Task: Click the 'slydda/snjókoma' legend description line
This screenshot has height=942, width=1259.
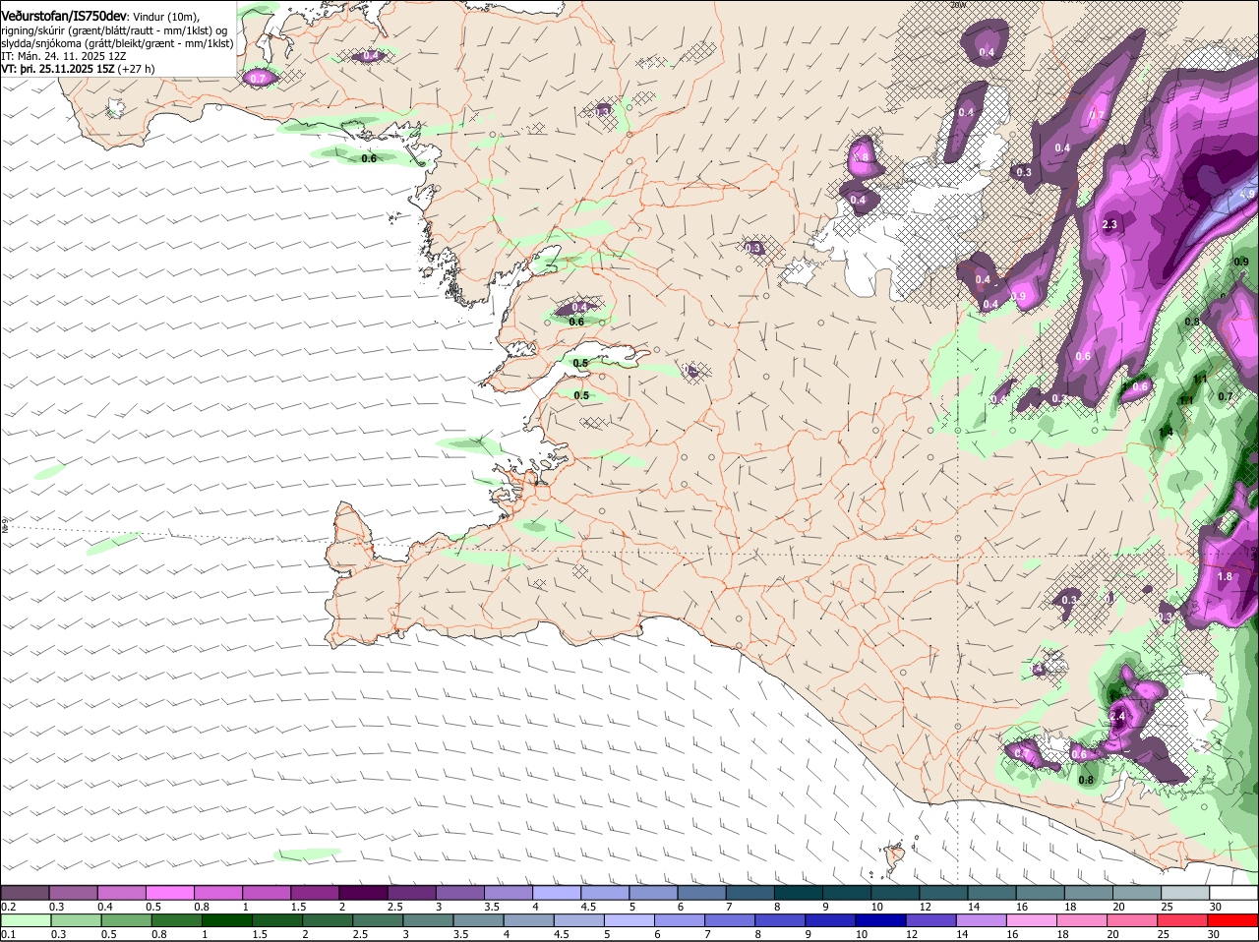Action: point(117,43)
